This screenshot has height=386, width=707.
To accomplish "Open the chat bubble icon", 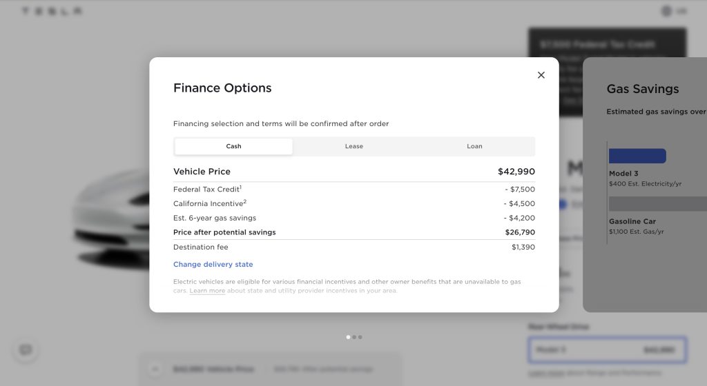I will pyautogui.click(x=26, y=350).
